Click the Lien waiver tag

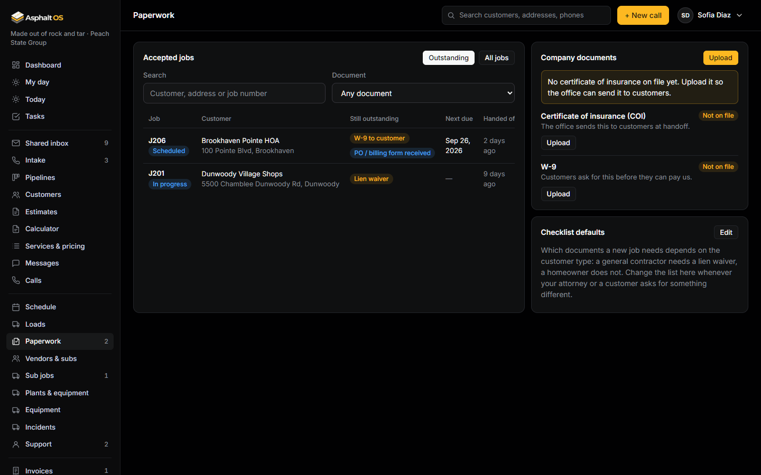[371, 179]
